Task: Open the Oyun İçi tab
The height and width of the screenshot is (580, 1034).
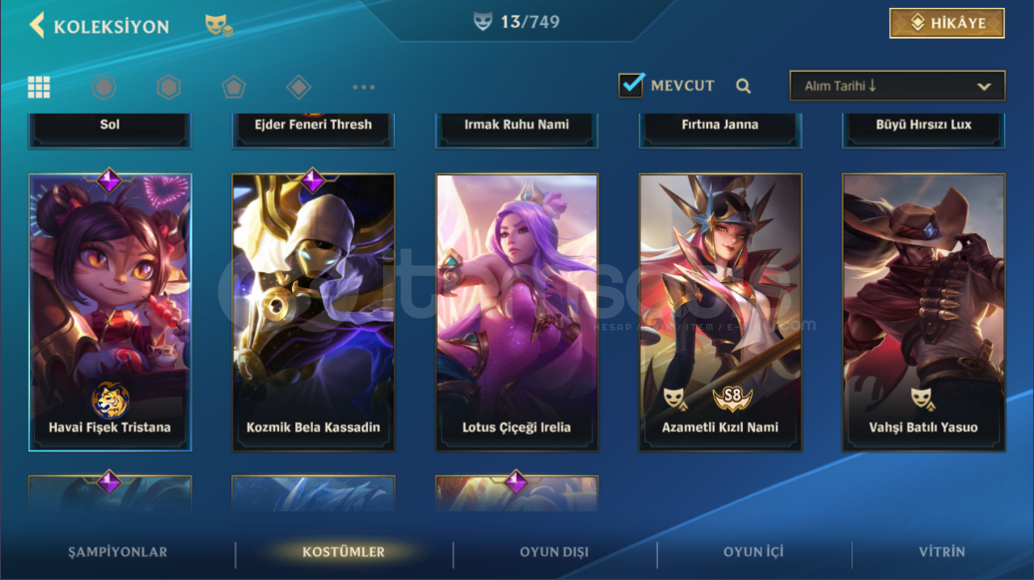Action: click(753, 552)
